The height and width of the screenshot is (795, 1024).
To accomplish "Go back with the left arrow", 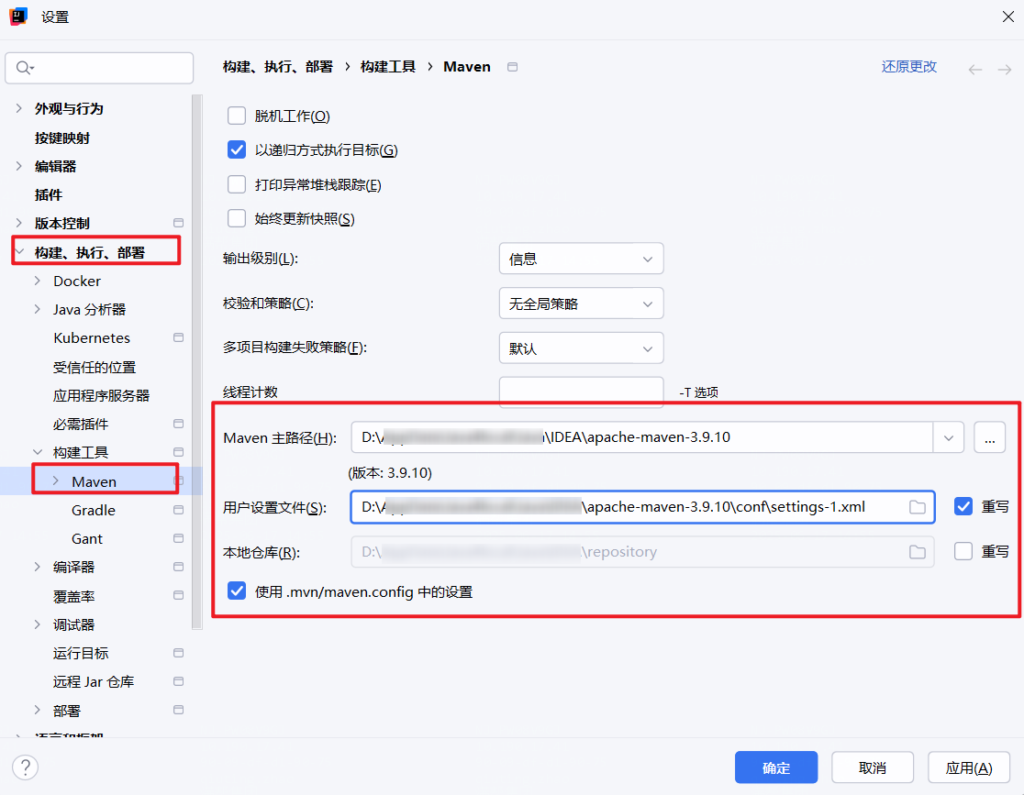I will [x=975, y=69].
